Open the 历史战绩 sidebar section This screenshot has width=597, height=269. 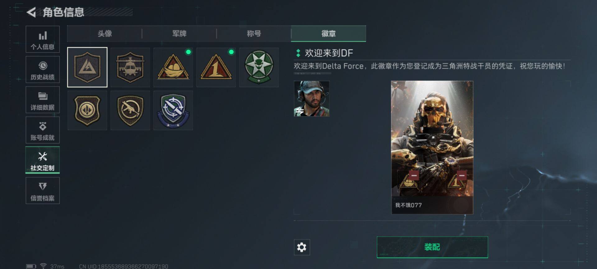[x=43, y=69]
